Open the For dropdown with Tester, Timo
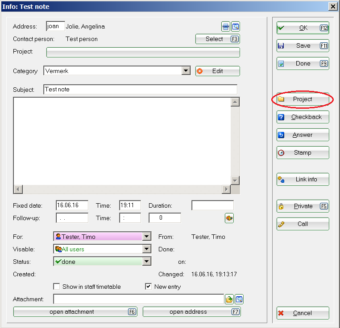The image size is (340, 328). tap(146, 237)
